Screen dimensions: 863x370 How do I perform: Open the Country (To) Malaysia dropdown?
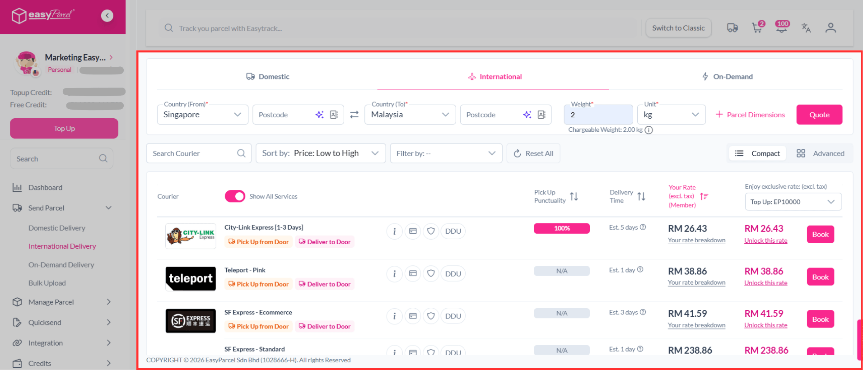(410, 115)
